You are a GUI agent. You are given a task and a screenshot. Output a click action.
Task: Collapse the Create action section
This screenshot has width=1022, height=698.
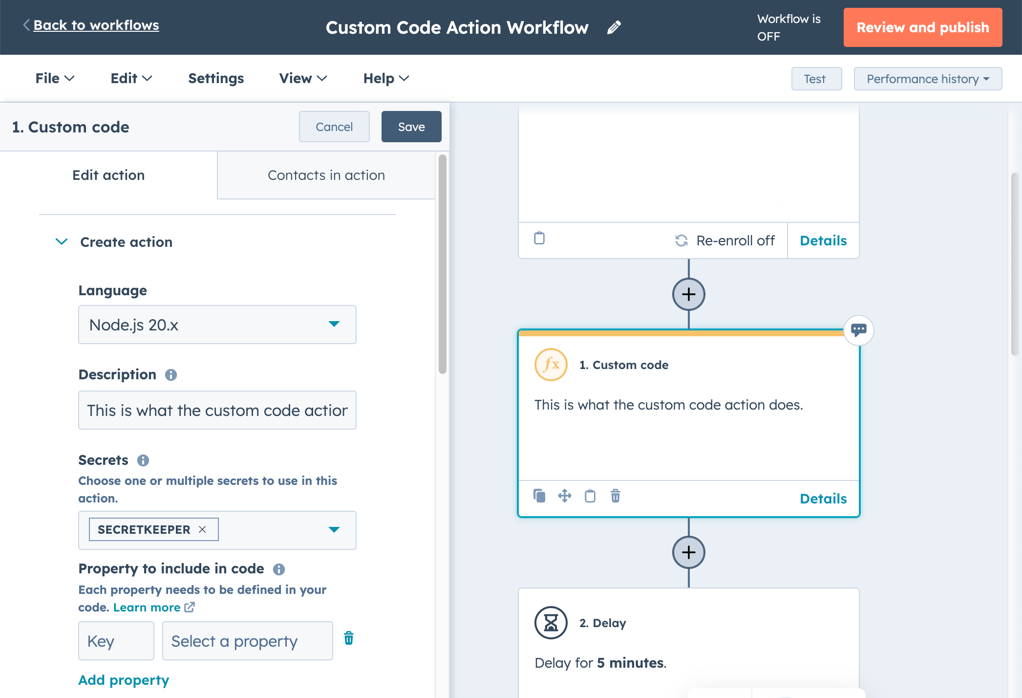(x=62, y=242)
